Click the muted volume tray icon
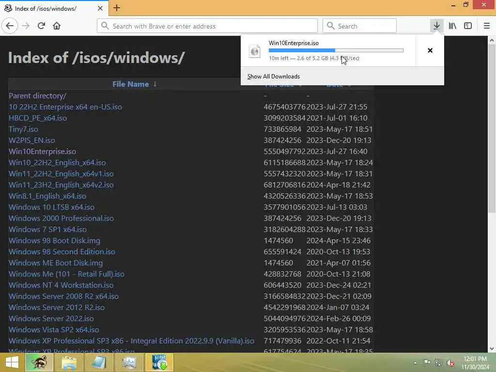 pos(450,362)
